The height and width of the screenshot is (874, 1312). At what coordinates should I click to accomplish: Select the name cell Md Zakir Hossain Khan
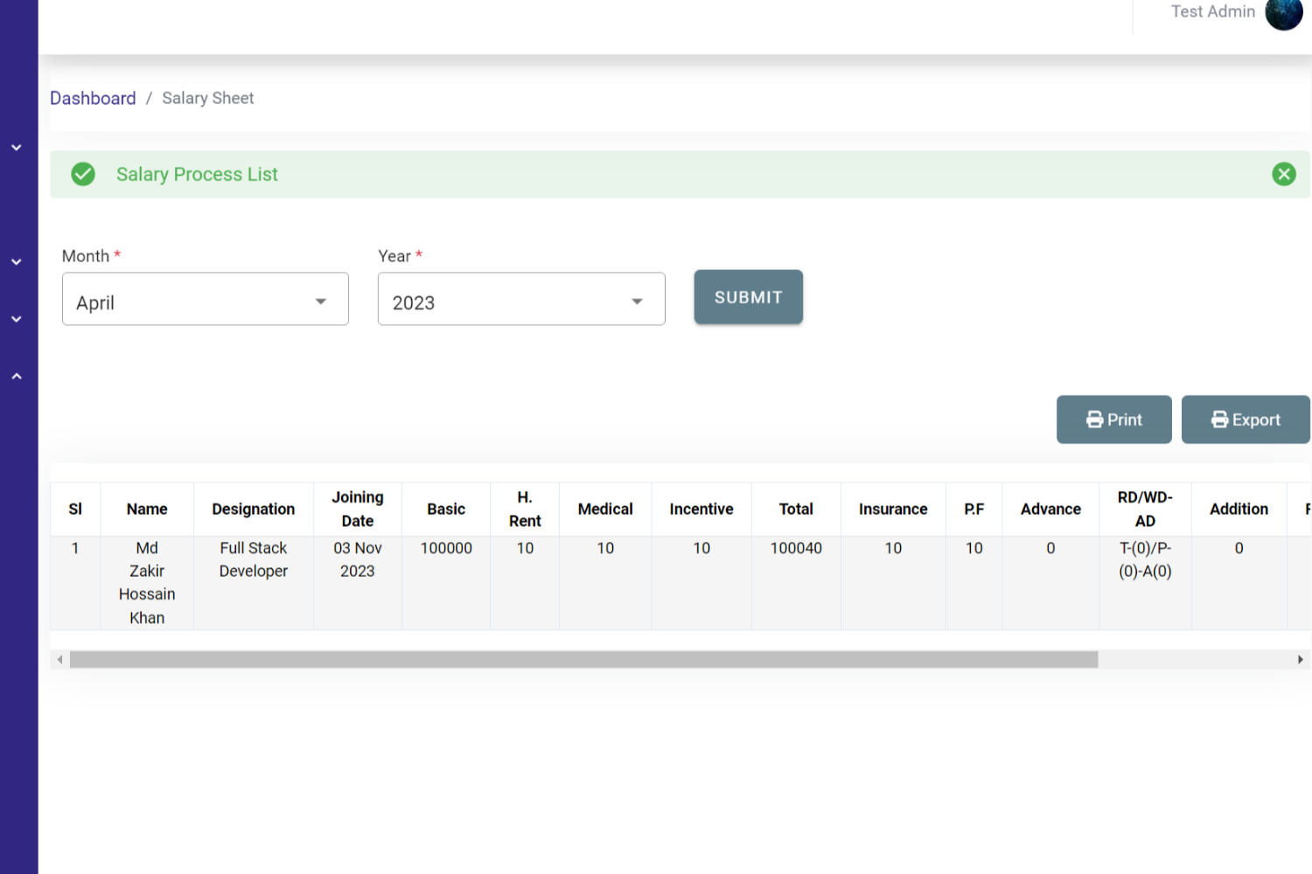[147, 583]
